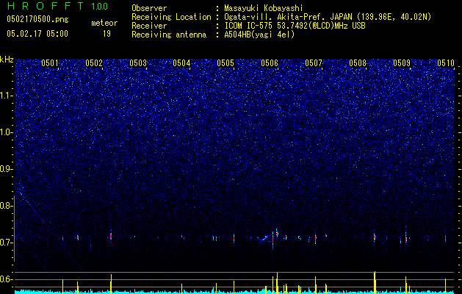Screen dimensions: 462x294
Task: Click the 0510 time marker
Action: [x=446, y=63]
